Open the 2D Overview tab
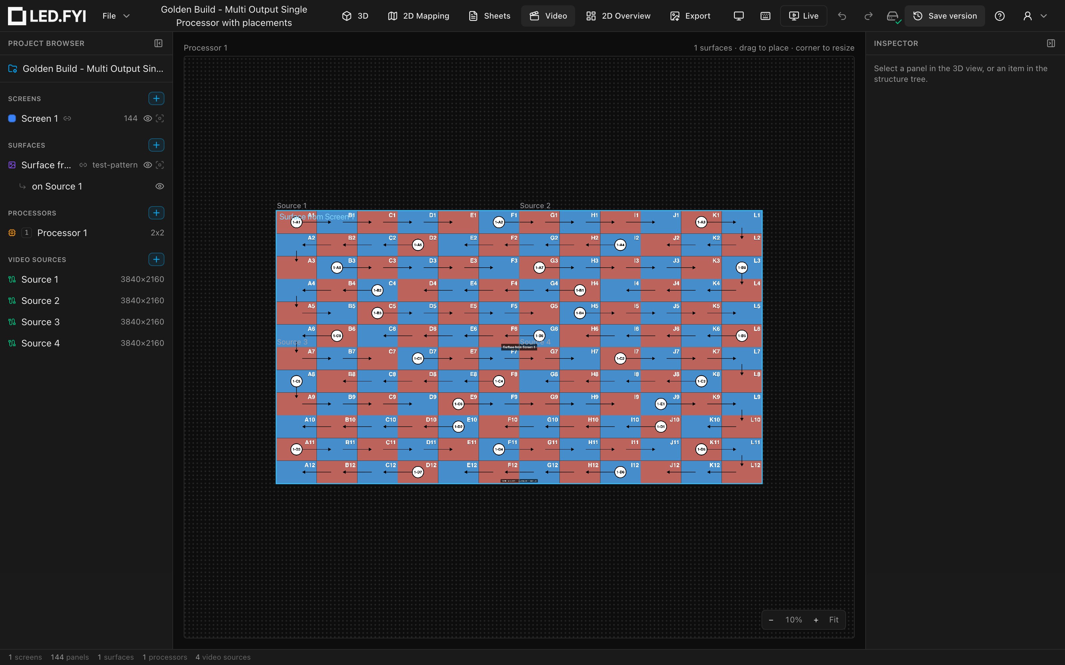The image size is (1065, 665). [618, 16]
